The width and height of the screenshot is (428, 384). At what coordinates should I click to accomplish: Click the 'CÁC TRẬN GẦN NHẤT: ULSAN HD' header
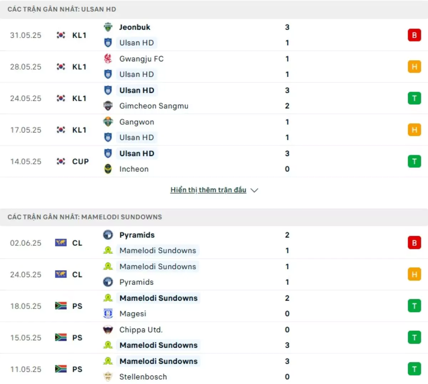pos(62,9)
